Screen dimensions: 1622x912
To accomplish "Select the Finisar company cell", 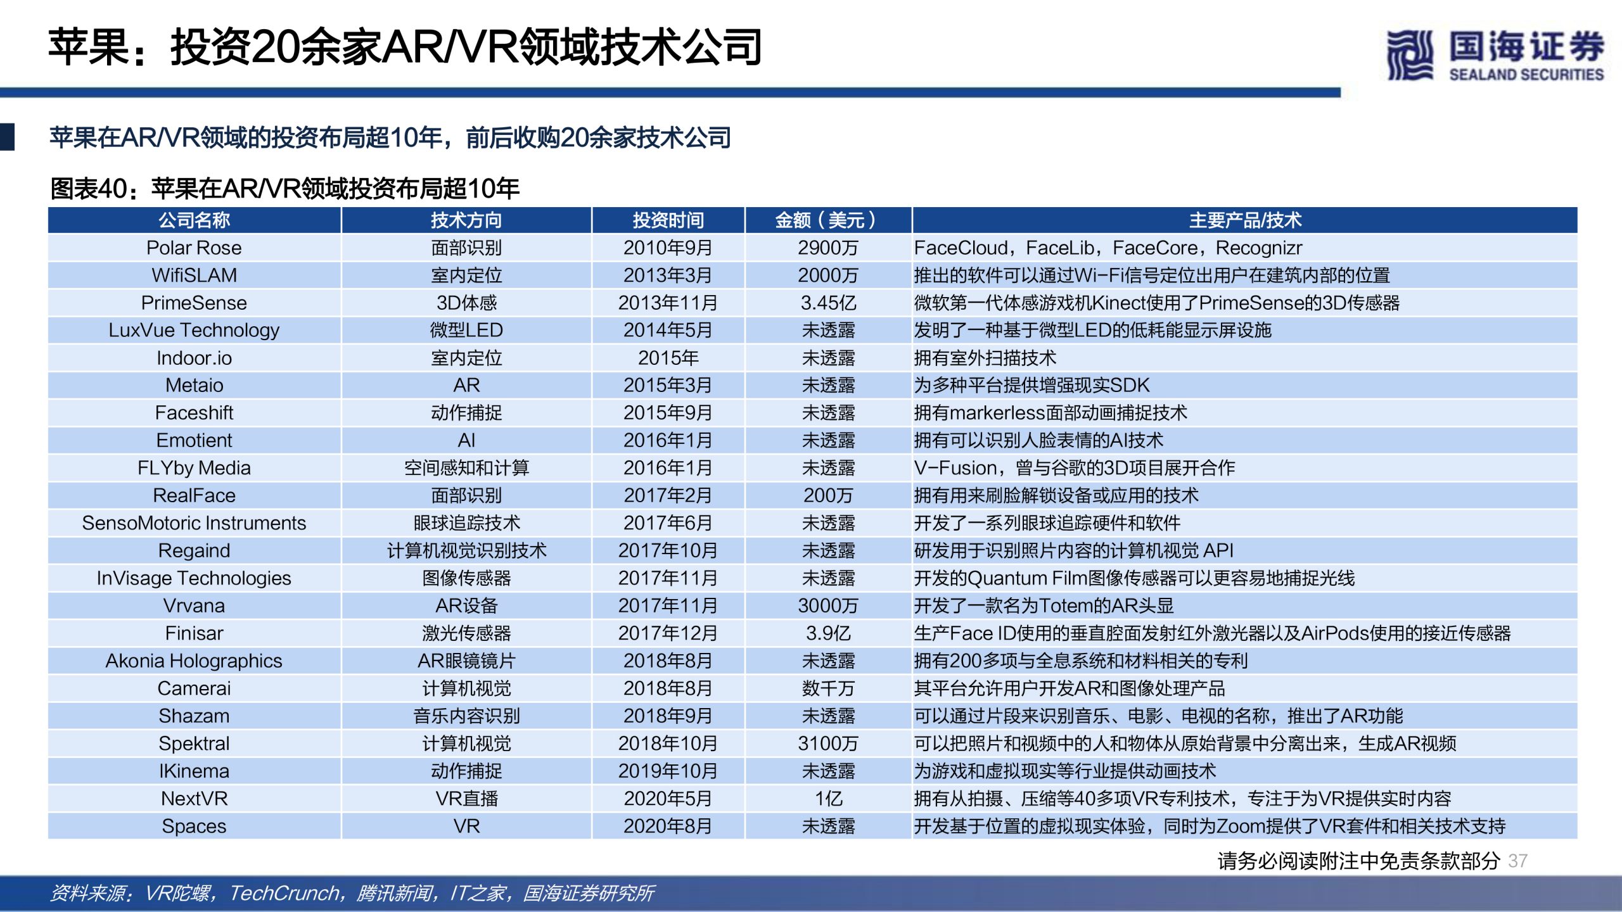I will (194, 633).
